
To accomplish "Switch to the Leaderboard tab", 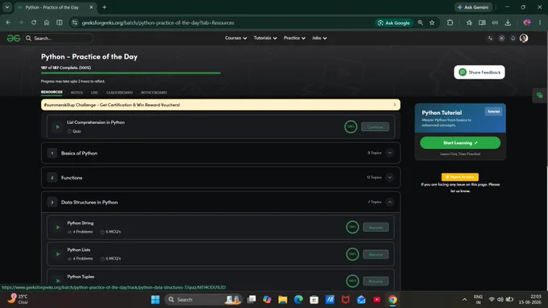I will (x=119, y=92).
